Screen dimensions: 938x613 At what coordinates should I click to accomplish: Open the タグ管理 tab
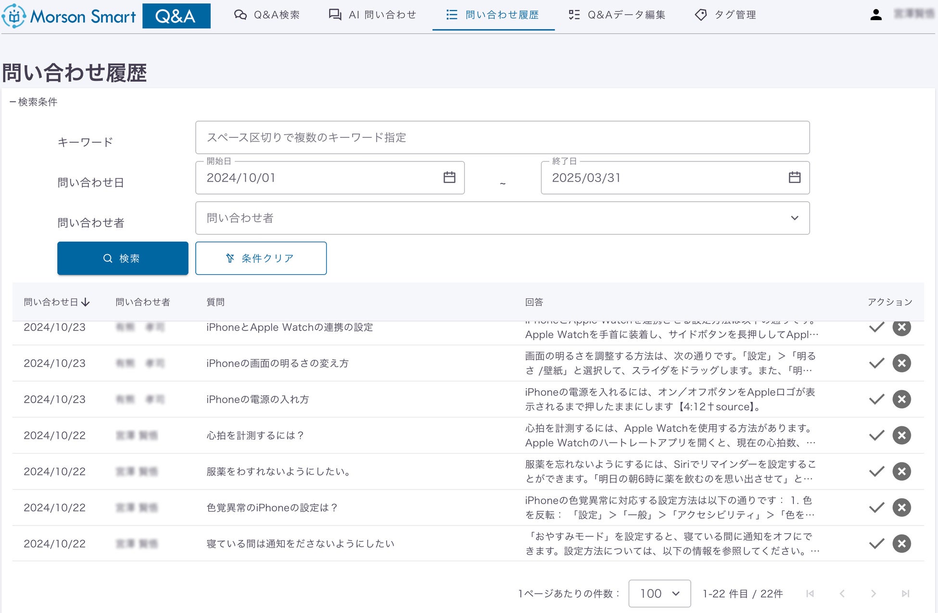click(x=725, y=15)
